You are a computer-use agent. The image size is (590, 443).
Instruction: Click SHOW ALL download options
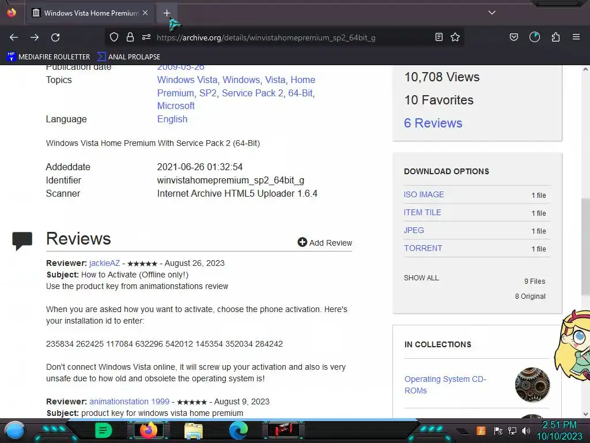point(421,278)
